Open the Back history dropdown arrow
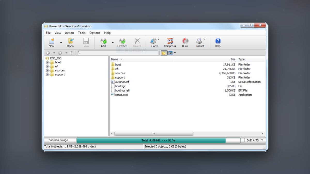 pyautogui.click(x=54, y=53)
